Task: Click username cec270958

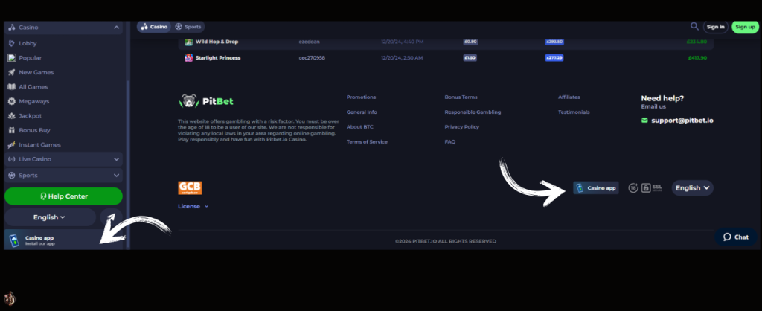Action: click(x=312, y=58)
